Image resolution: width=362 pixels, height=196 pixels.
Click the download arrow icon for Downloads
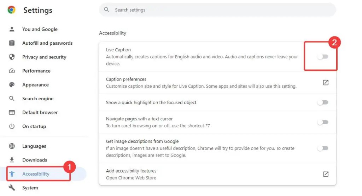(x=12, y=160)
